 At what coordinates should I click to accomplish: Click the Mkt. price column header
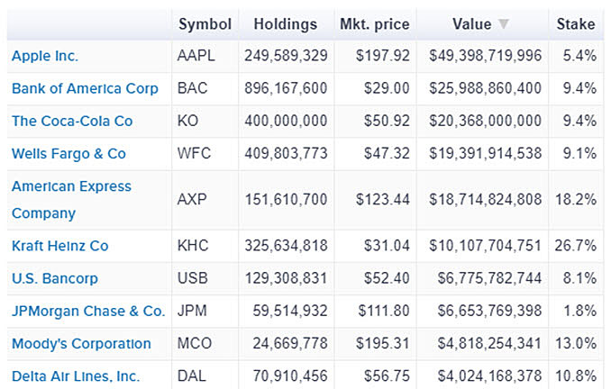[x=374, y=24]
